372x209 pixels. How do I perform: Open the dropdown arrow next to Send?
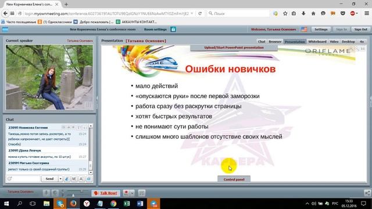[60, 179]
